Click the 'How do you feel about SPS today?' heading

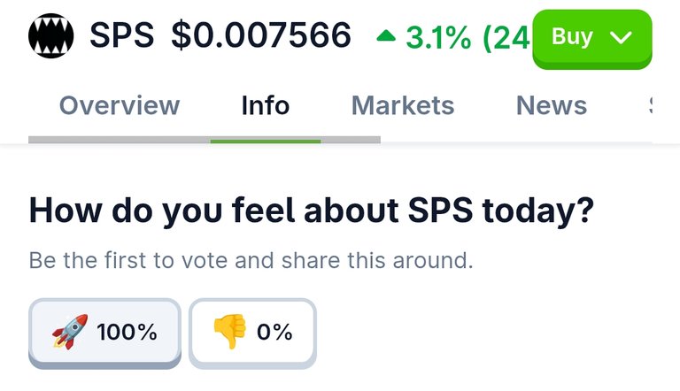pos(311,211)
